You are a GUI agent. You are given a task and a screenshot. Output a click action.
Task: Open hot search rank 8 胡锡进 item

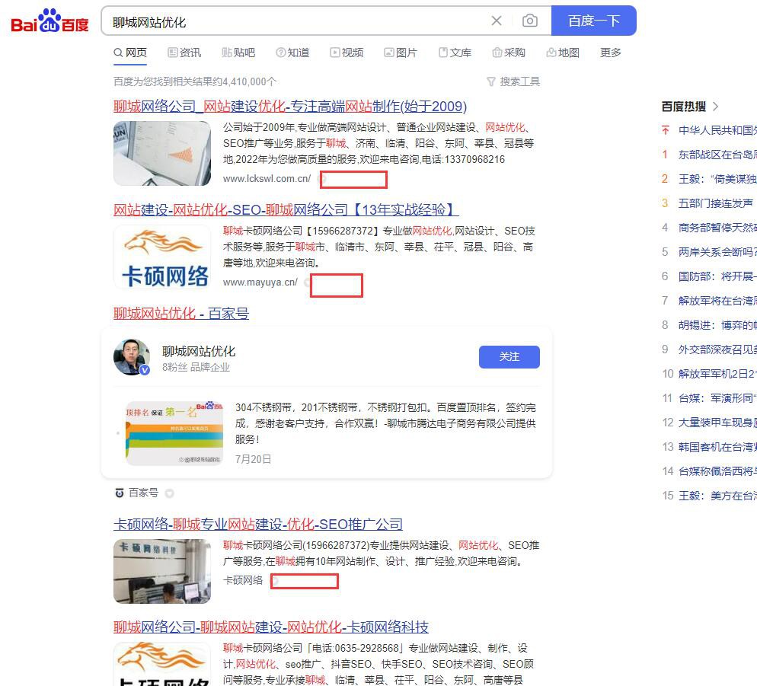(717, 325)
